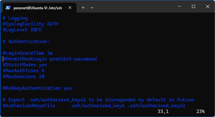
Task: Click the #AuthorizedKeysFile line
Action: click(94, 106)
